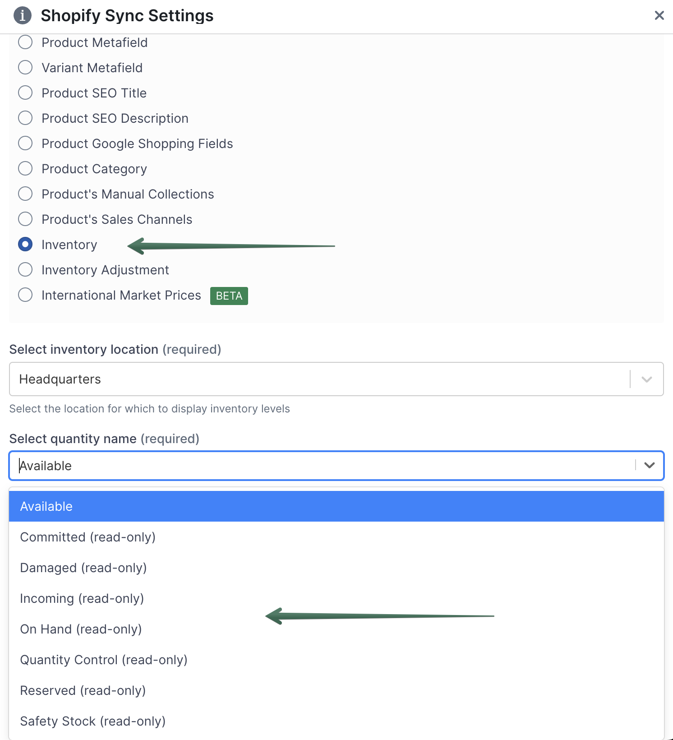Image resolution: width=673 pixels, height=740 pixels.
Task: Choose the Product Category option
Action: (25, 168)
